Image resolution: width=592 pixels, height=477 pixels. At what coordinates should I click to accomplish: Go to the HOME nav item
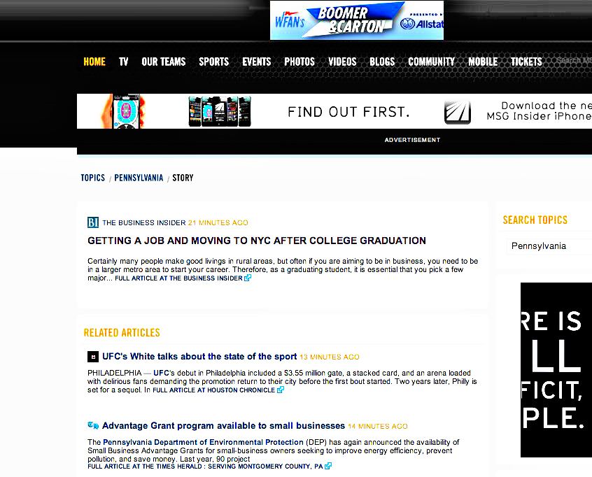pyautogui.click(x=94, y=62)
